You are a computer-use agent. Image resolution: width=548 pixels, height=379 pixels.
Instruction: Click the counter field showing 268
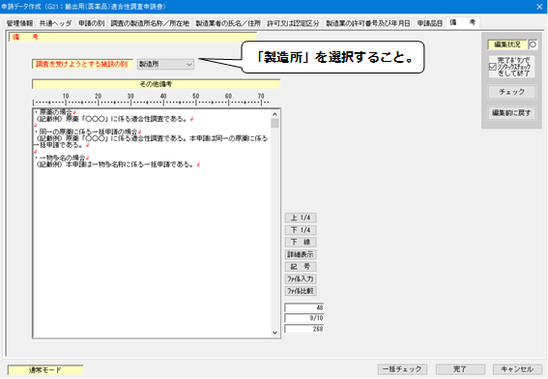click(x=304, y=329)
